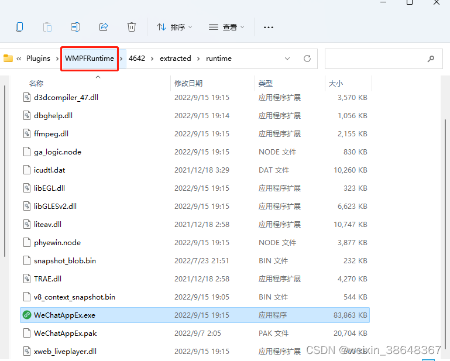Click the Copy icon in toolbar

coord(19,27)
